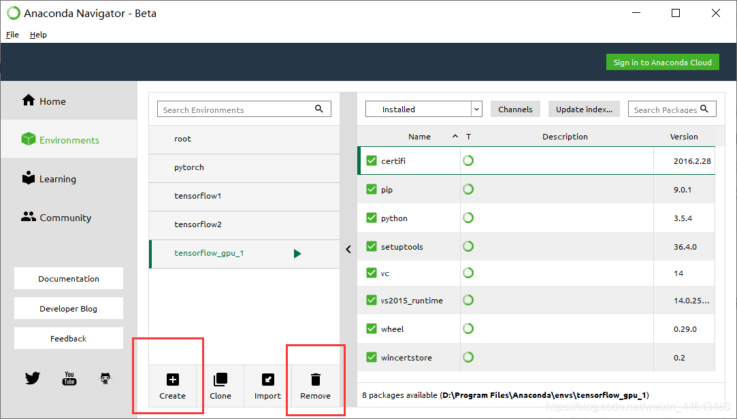Screen dimensions: 737x419
Task: Open the Developer Blog button
Action: [69, 309]
